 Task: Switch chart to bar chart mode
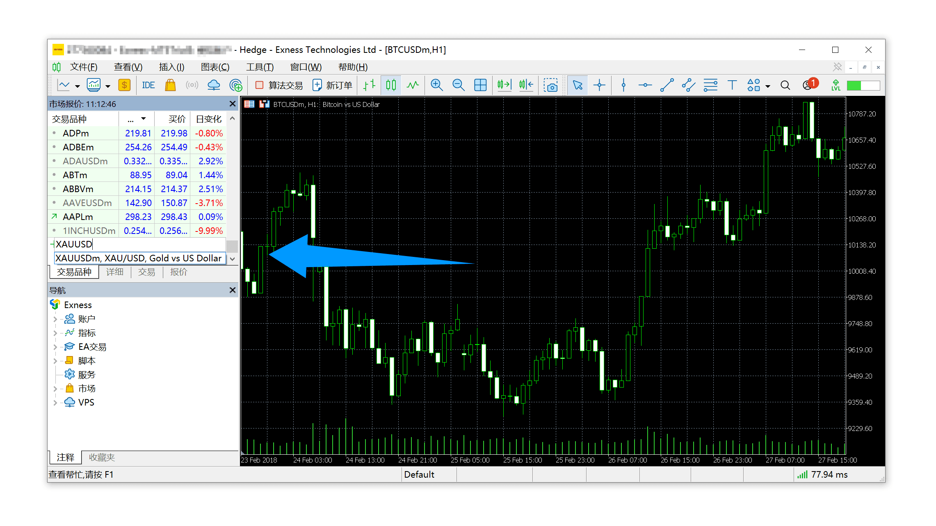369,85
